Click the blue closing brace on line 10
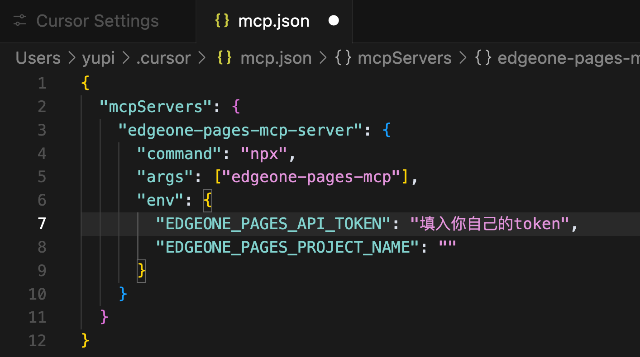Screen dimensions: 640x357 click(x=122, y=295)
